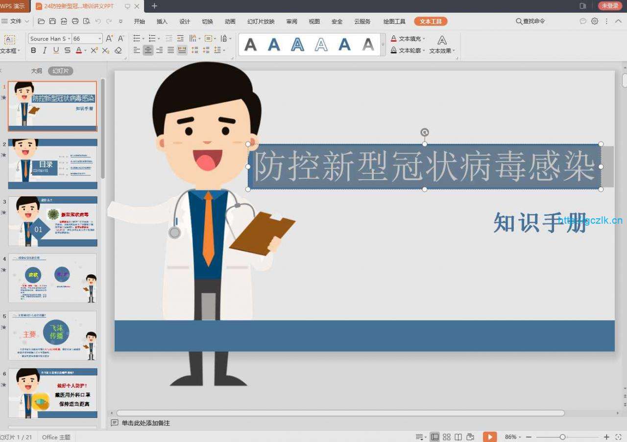Open the settings gear icon
Screen dimensions: 627x442
tap(595, 21)
